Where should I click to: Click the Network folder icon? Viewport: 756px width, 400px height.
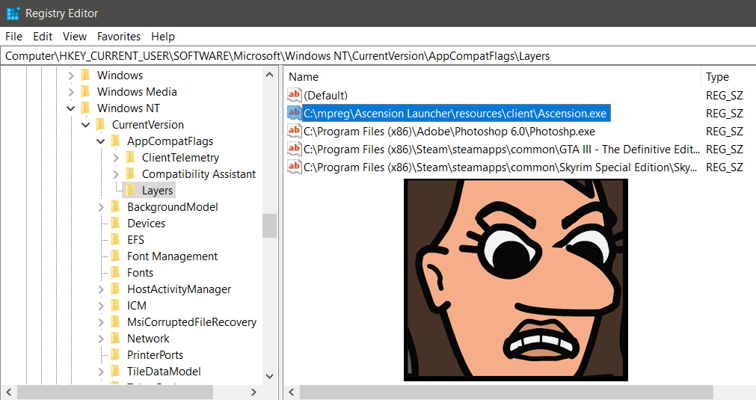click(x=115, y=338)
